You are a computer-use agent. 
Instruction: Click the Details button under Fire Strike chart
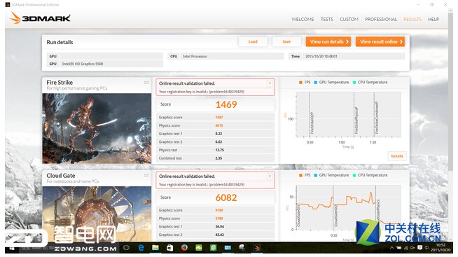pyautogui.click(x=397, y=156)
